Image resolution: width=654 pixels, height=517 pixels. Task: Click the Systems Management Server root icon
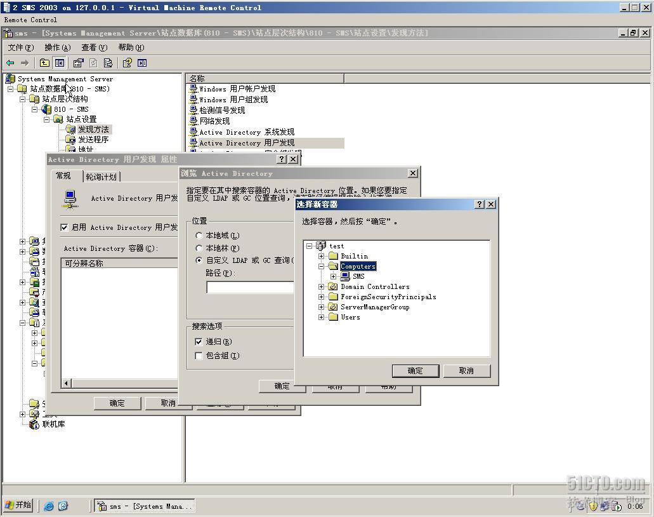click(x=10, y=79)
